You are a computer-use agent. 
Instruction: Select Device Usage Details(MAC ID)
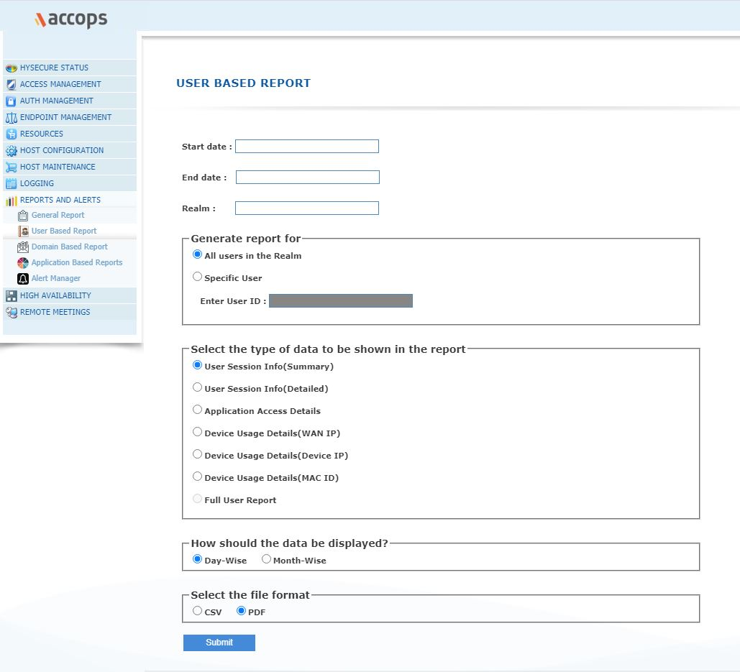(x=197, y=477)
